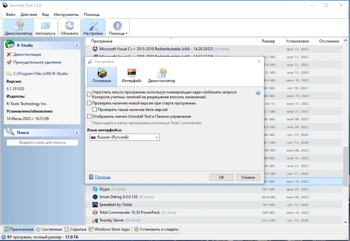This screenshot has width=350, height=241.
Task: Switch to the Интерфейс settings tab
Action: pos(132,76)
